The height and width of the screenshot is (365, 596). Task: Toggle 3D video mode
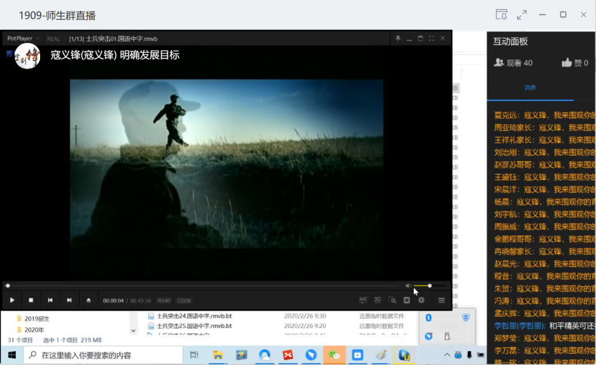pyautogui.click(x=377, y=300)
